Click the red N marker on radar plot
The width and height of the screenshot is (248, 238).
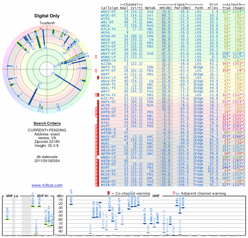(x=41, y=29)
